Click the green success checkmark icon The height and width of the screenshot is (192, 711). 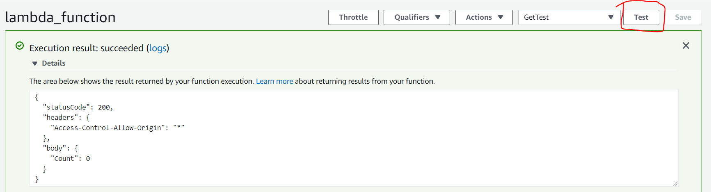point(19,46)
